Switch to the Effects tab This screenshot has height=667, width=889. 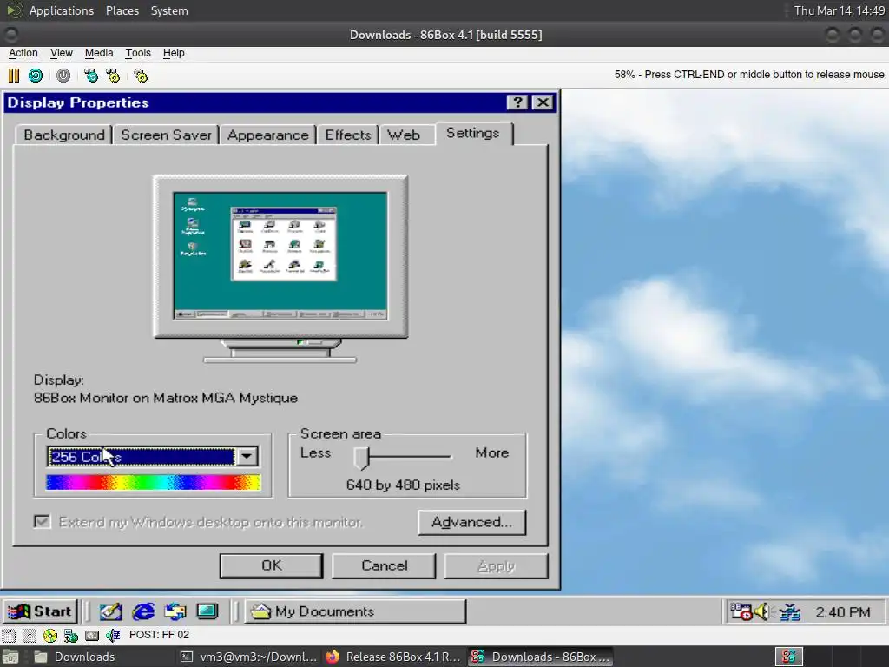348,135
